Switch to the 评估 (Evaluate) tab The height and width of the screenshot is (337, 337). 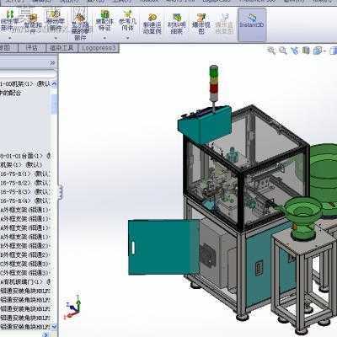coord(31,48)
